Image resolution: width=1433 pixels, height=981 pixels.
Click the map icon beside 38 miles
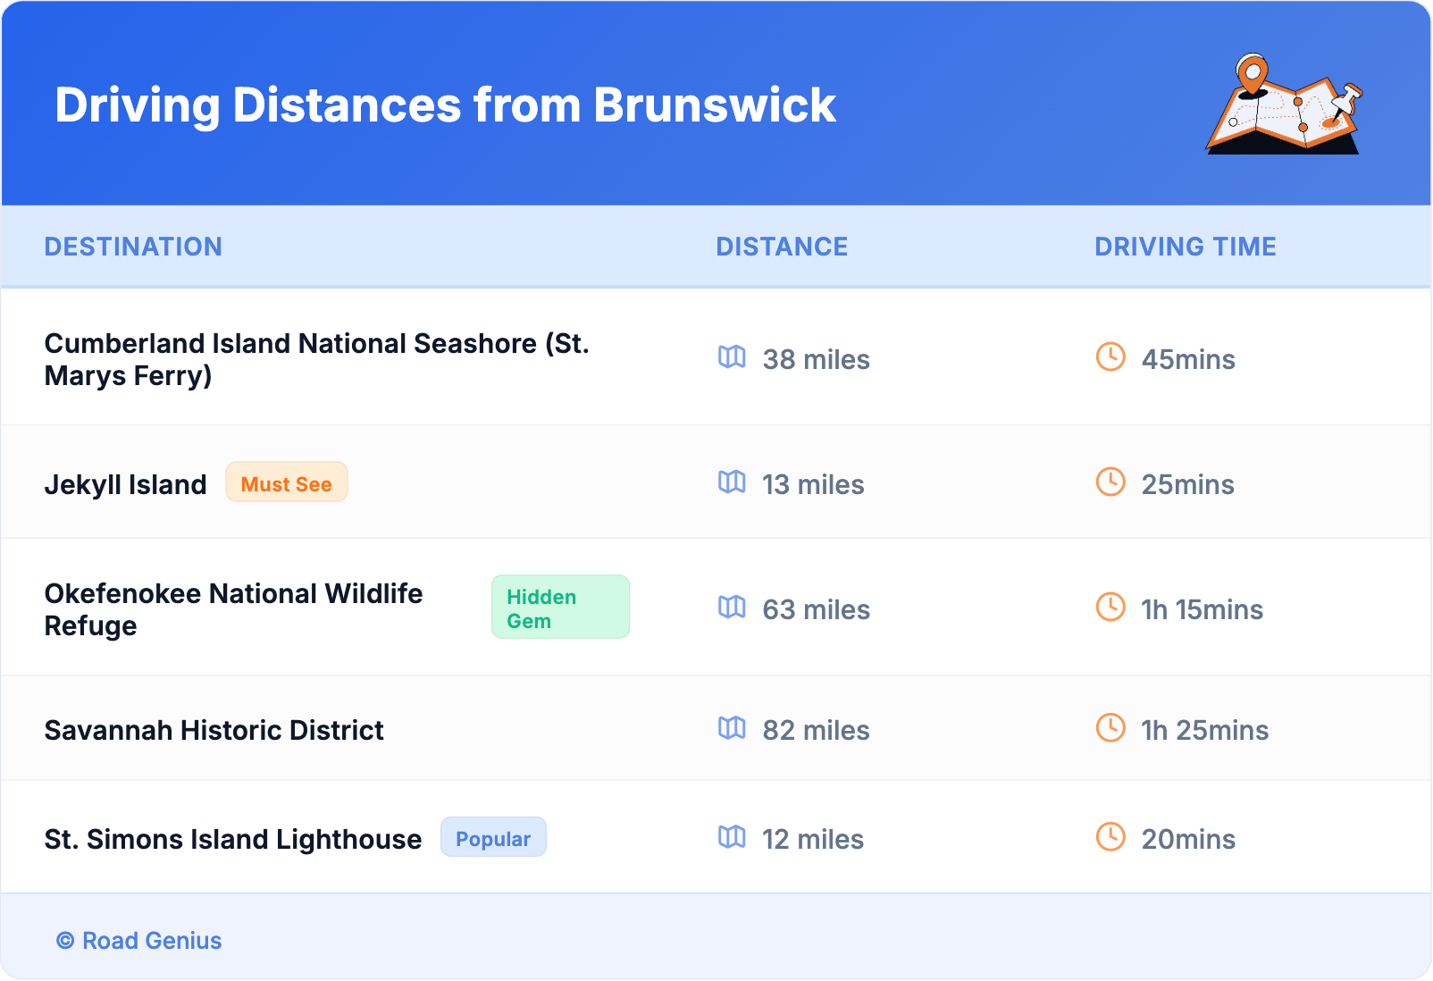point(732,357)
